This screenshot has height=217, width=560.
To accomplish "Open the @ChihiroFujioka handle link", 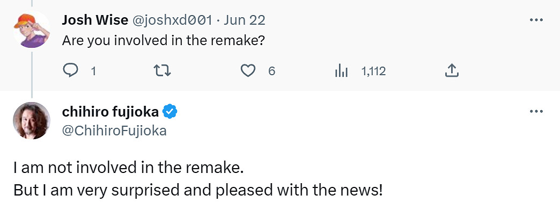I will (114, 131).
